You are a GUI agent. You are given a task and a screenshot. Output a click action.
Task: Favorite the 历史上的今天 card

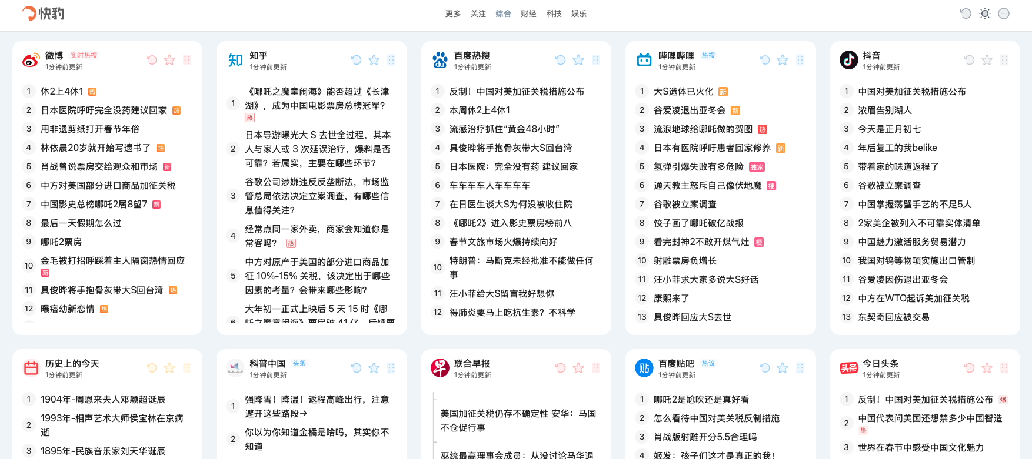169,368
